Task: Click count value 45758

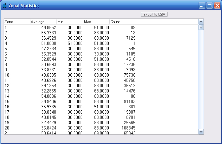Action: (x=130, y=81)
